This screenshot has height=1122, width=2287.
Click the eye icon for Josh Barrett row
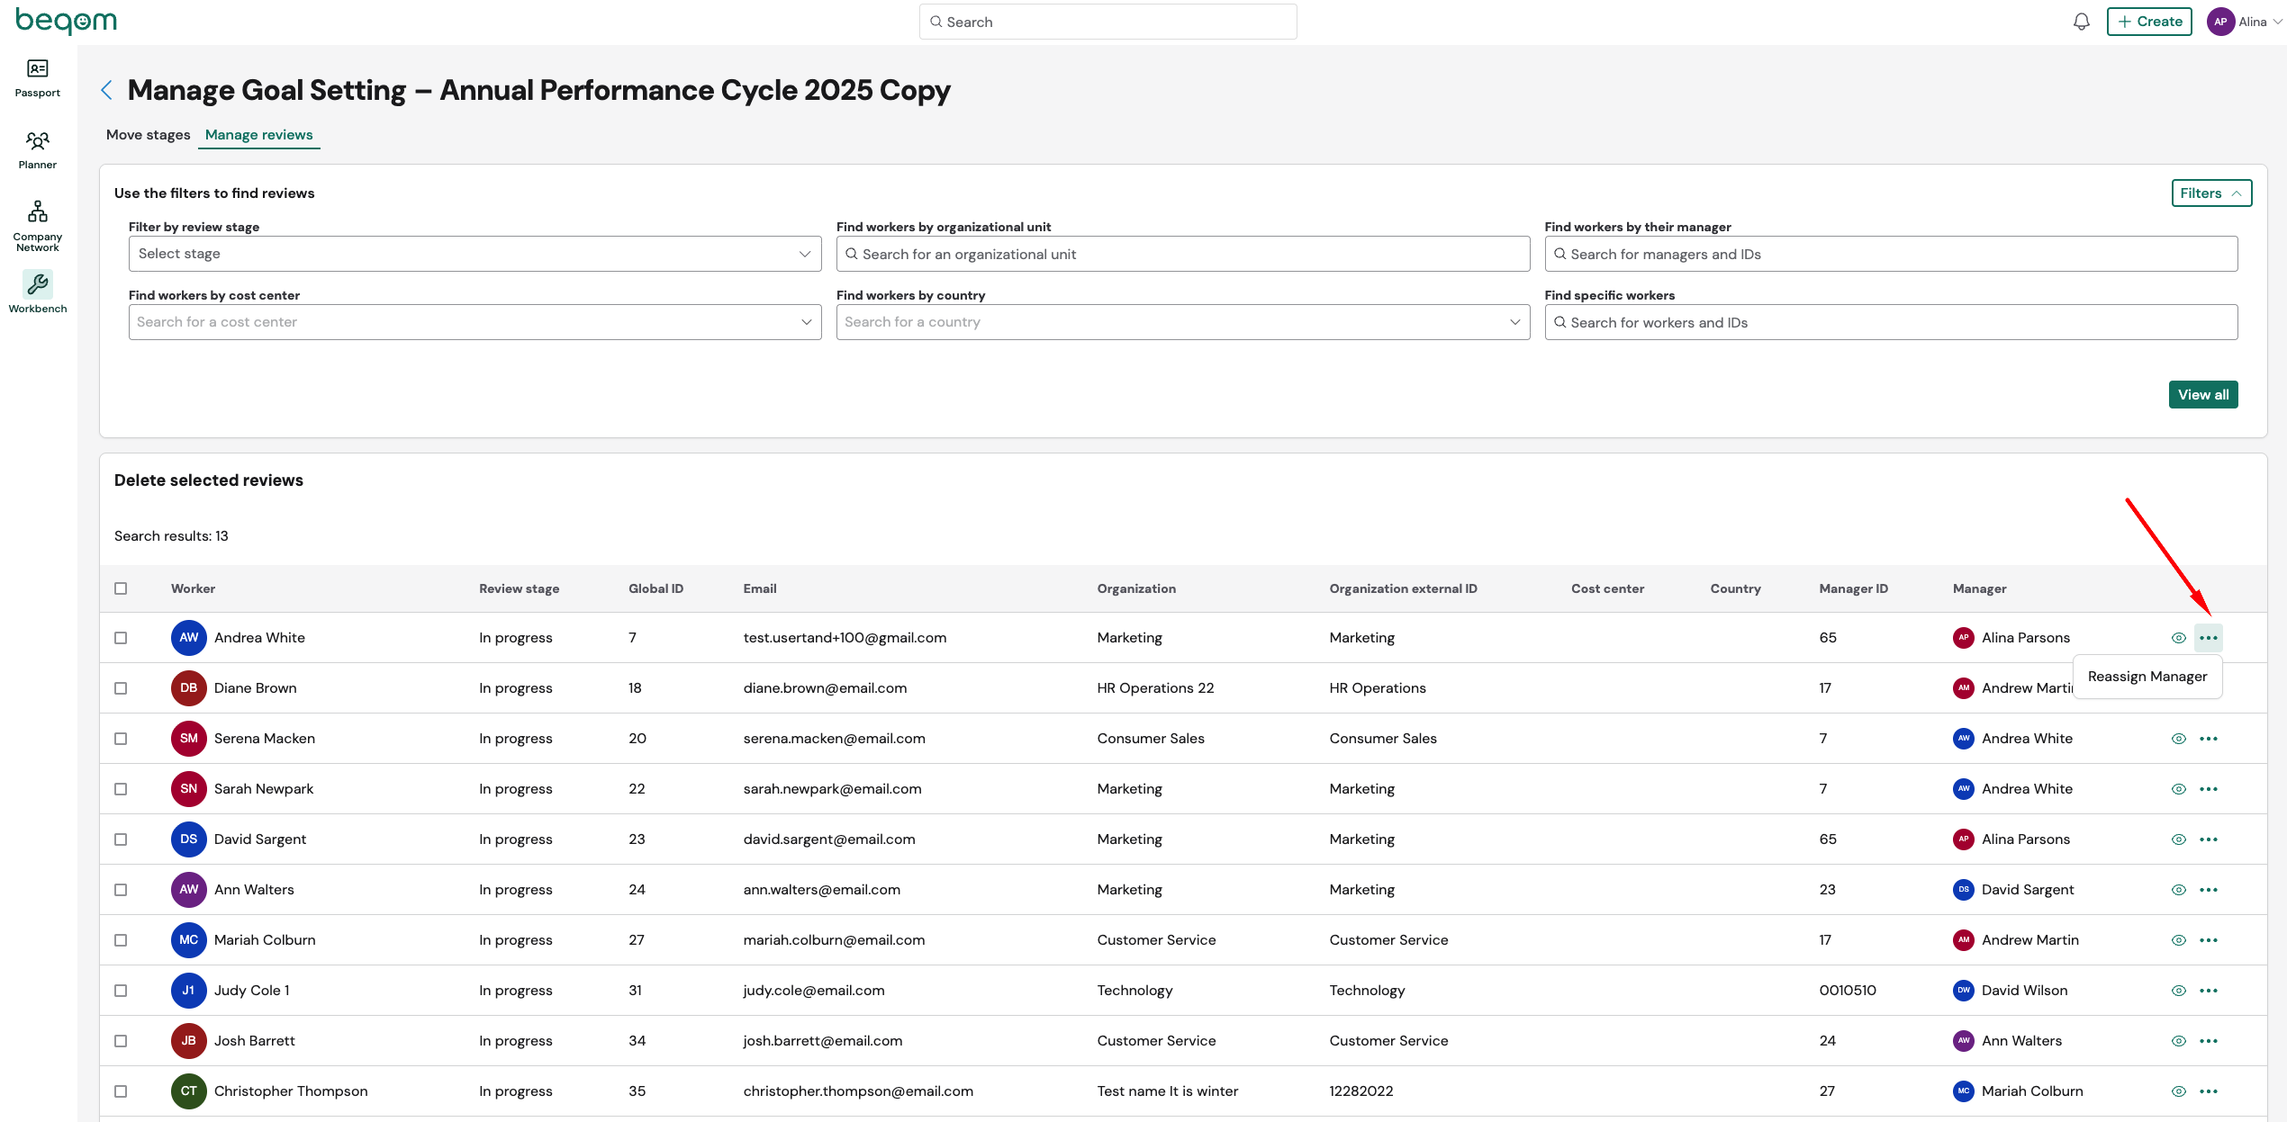2178,1041
